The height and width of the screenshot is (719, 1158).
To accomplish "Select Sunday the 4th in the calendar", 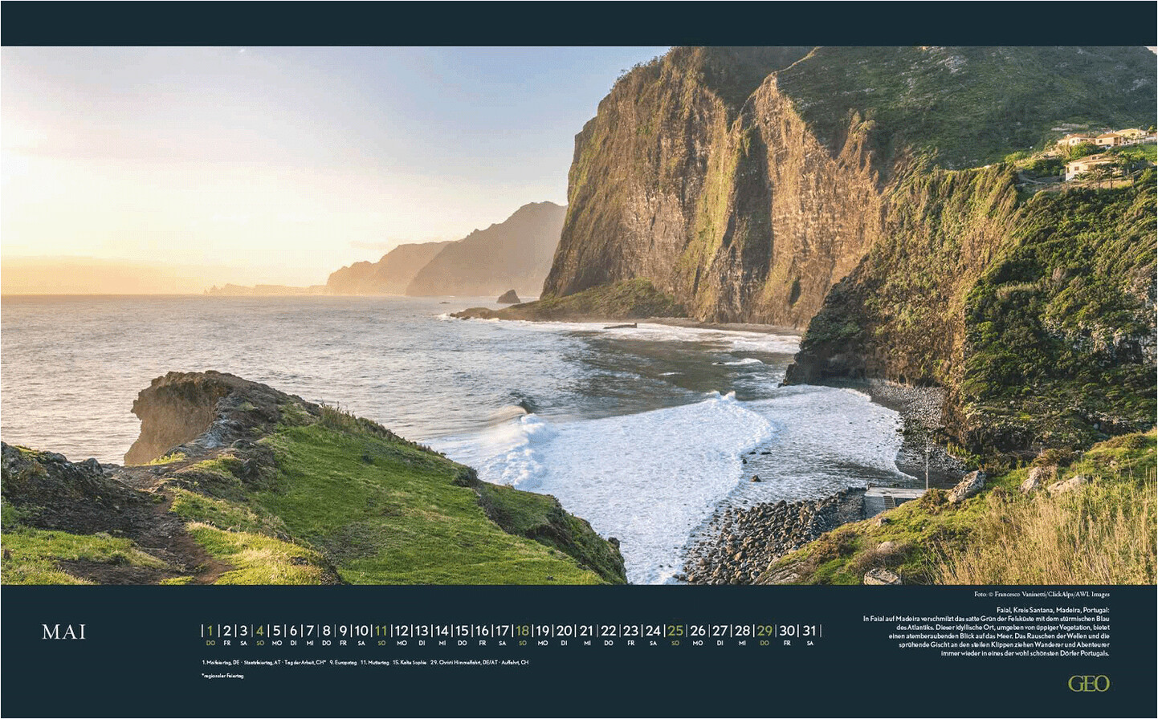I will [259, 632].
